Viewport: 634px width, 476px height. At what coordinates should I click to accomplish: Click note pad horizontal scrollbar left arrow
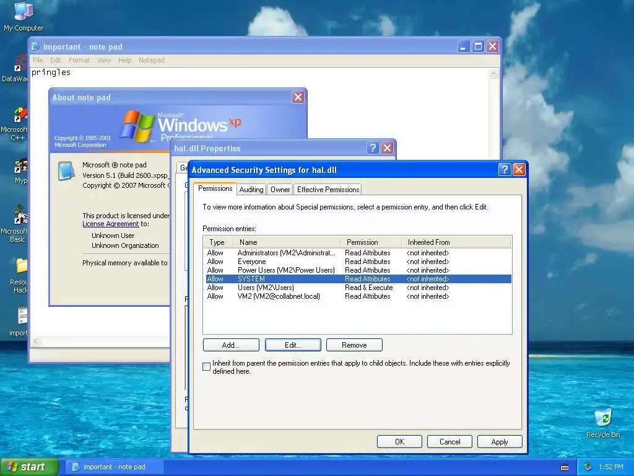pos(37,342)
